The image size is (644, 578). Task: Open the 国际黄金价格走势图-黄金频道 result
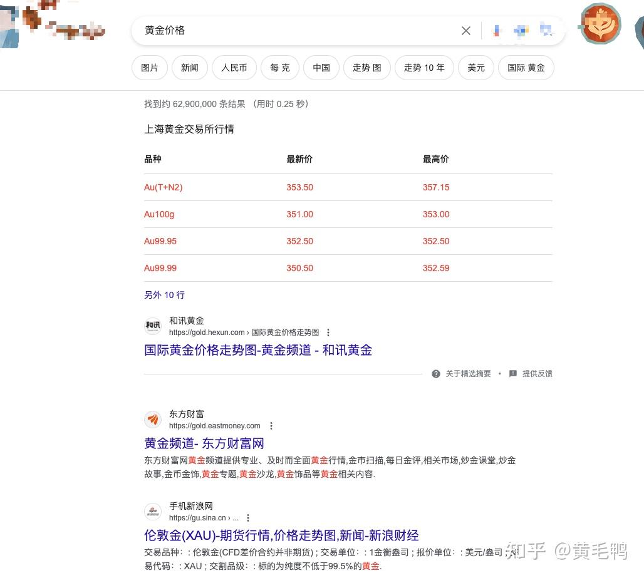click(x=258, y=350)
